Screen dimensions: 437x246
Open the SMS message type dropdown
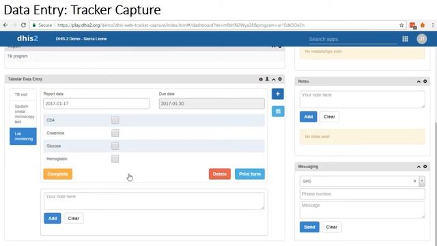point(422,181)
